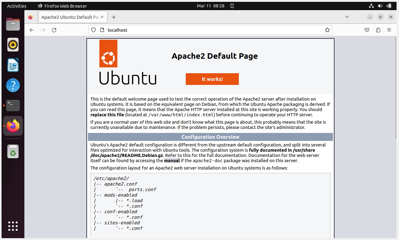Open Files from the dock
The image size is (399, 240).
coord(13,25)
